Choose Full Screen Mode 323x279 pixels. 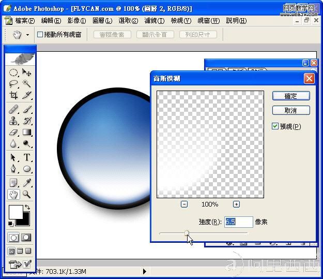point(28,251)
